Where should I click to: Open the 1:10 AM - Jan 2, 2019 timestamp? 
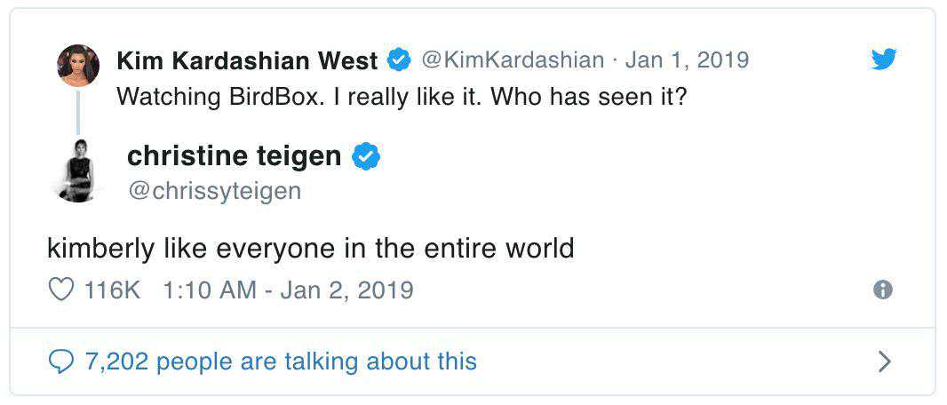point(289,290)
